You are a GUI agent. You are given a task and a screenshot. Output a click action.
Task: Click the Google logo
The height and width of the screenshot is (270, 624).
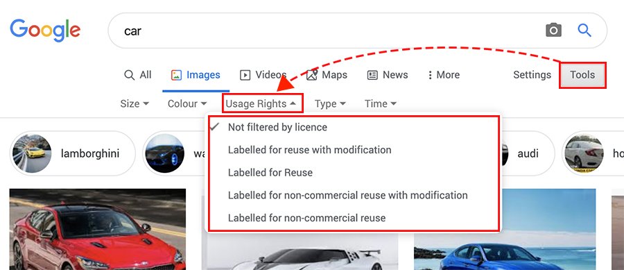click(45, 30)
